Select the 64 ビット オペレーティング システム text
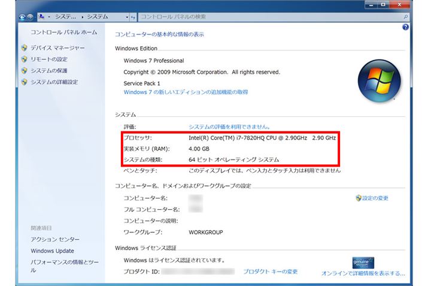The image size is (428, 286). coord(234,159)
